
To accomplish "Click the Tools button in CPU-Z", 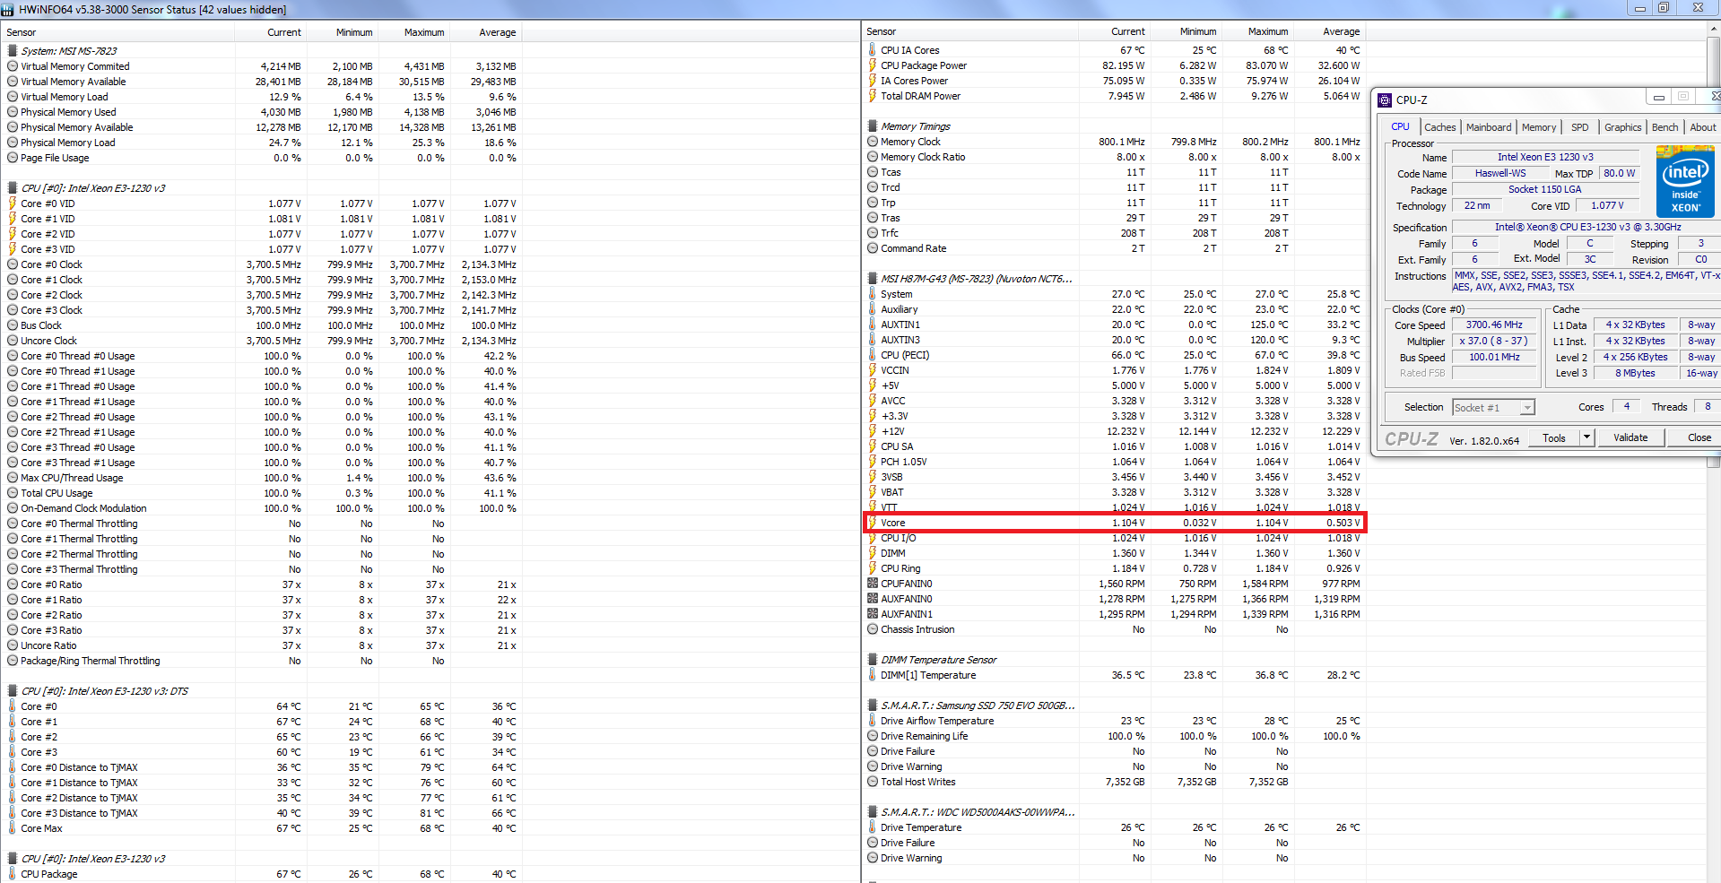I will (x=1554, y=437).
